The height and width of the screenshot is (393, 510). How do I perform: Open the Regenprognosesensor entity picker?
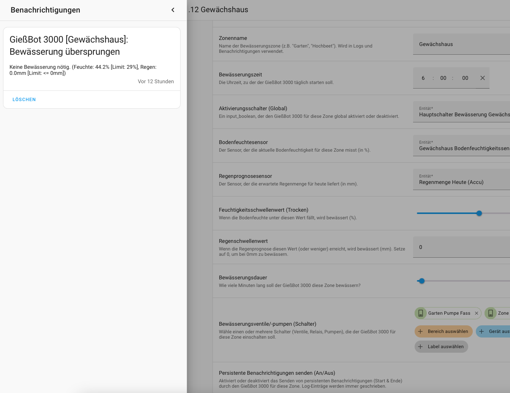(461, 179)
